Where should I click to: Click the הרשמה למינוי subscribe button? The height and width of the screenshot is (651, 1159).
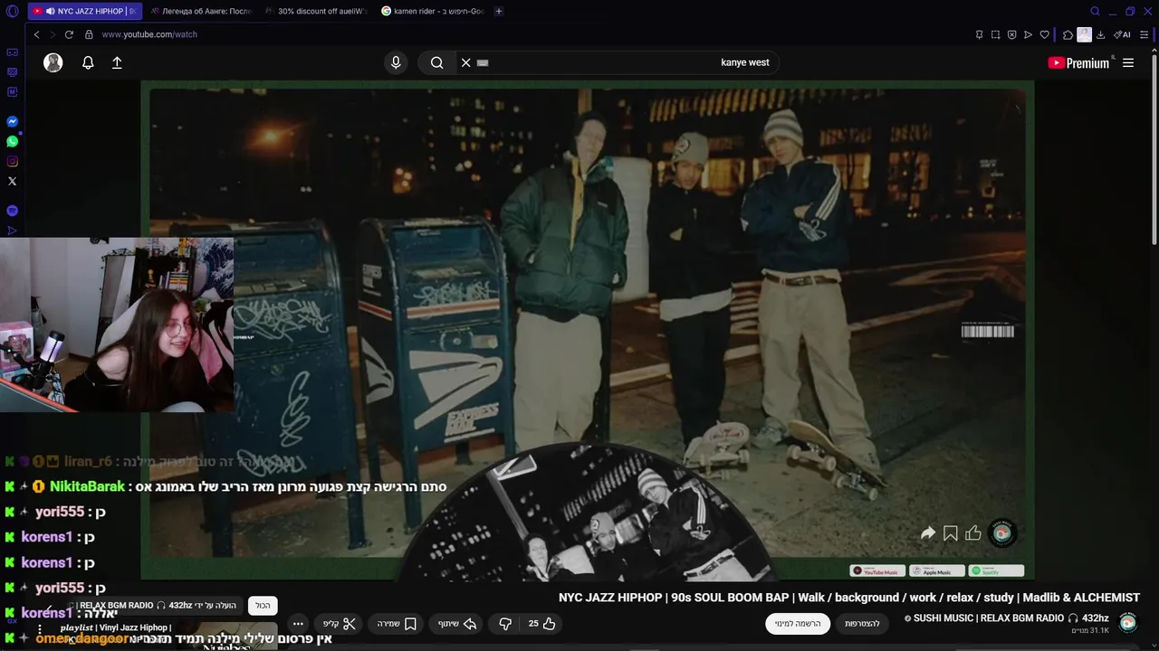tap(798, 623)
